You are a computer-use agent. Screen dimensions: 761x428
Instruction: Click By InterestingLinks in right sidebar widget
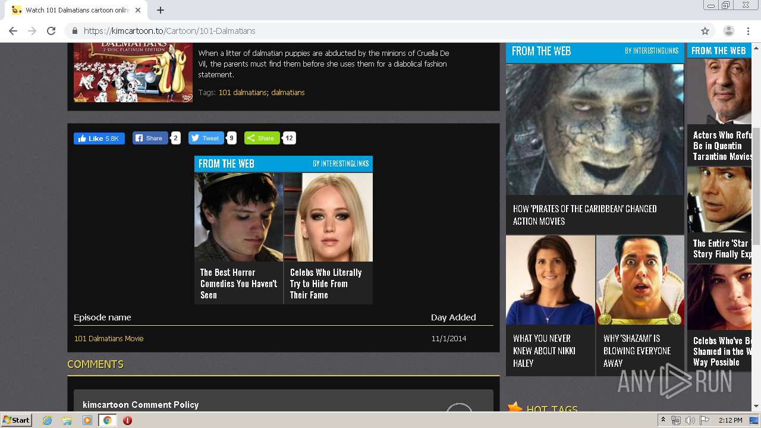click(652, 51)
